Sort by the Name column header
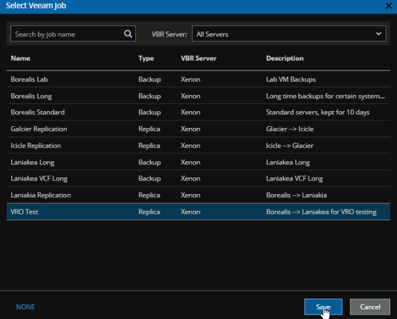397x319 pixels. click(20, 58)
